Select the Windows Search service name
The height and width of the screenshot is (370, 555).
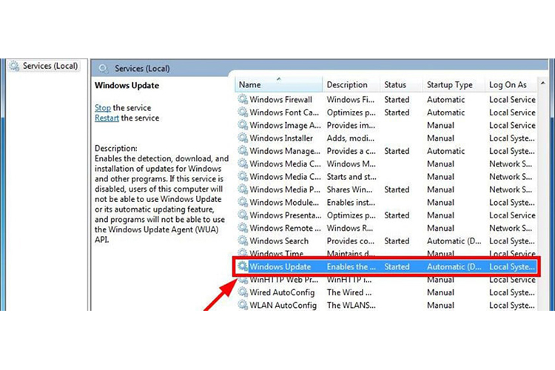pyautogui.click(x=279, y=241)
